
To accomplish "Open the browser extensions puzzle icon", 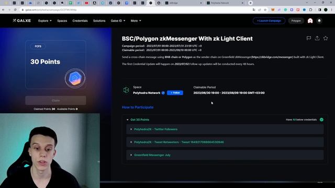I will pos(310,10).
